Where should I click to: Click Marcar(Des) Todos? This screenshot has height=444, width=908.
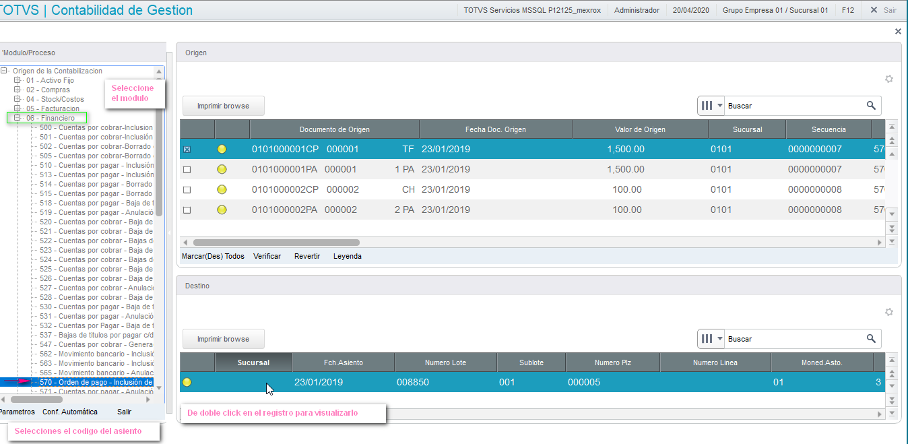[213, 256]
